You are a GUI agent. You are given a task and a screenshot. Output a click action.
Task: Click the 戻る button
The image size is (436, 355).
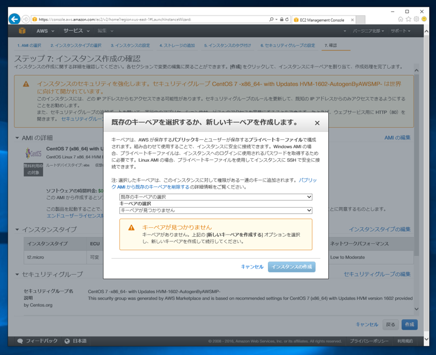pyautogui.click(x=391, y=325)
